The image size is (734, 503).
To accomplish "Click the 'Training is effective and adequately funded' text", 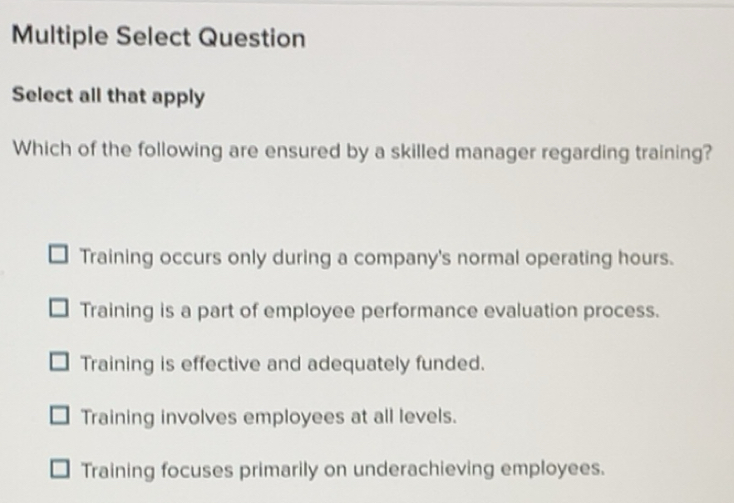I will point(283,364).
